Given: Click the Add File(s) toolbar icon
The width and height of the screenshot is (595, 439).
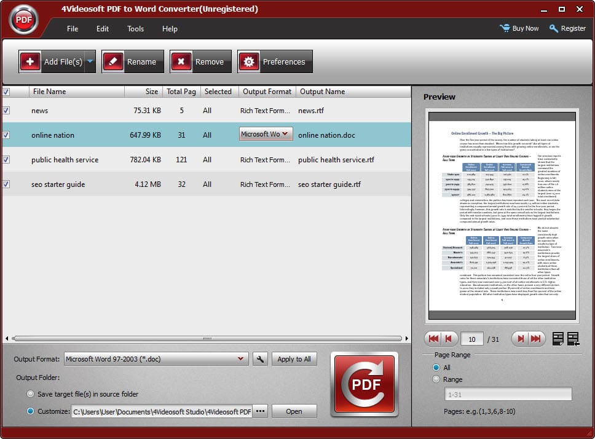Looking at the screenshot, I should point(30,61).
